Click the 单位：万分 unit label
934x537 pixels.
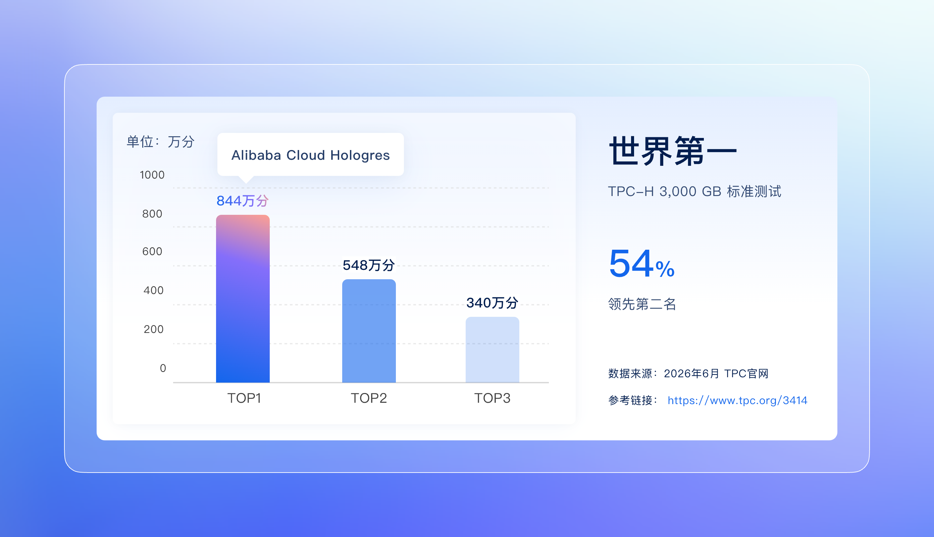tap(160, 142)
